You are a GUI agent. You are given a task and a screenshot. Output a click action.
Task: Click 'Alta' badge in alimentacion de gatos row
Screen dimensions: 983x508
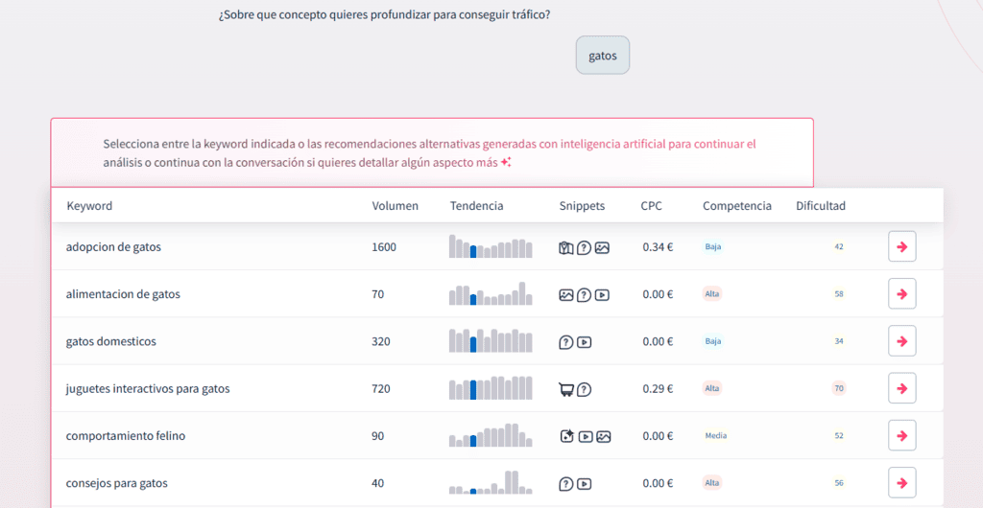coord(712,294)
